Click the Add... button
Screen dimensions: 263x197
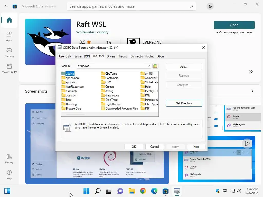click(x=184, y=67)
